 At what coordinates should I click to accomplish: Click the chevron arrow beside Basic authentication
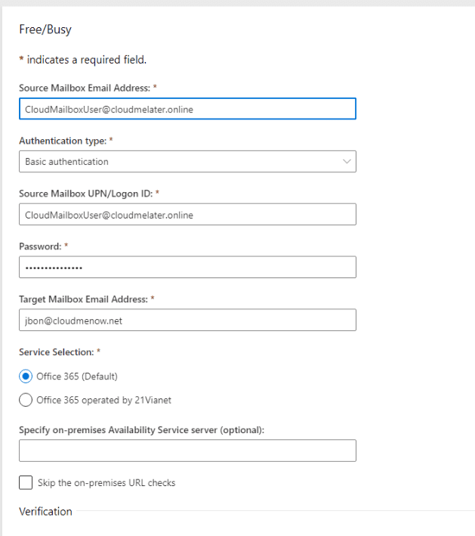(347, 162)
